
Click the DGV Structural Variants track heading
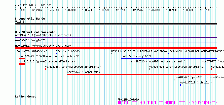pyautogui.click(x=35, y=32)
